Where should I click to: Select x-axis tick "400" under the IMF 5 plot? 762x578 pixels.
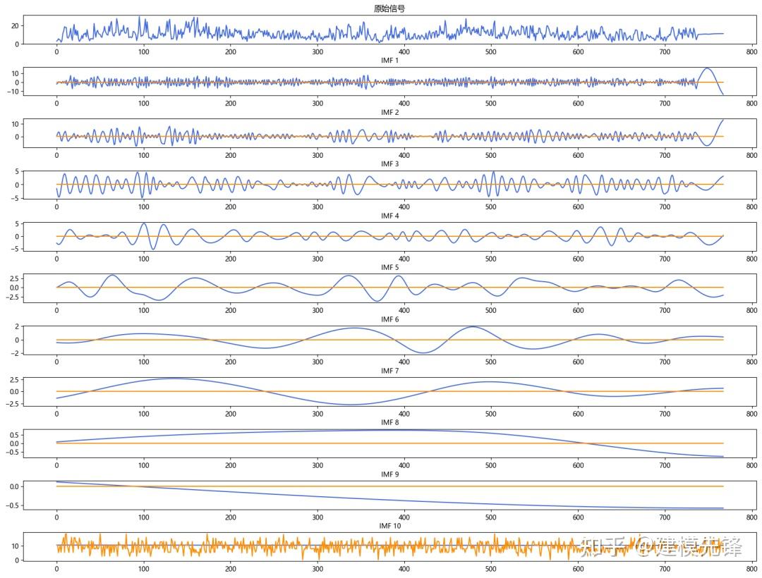pos(404,310)
